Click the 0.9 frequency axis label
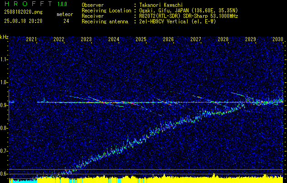Viewport: 287px width, 183px height. [x=4, y=105]
